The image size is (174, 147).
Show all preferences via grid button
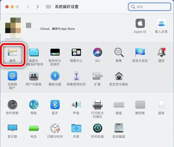click(48, 7)
